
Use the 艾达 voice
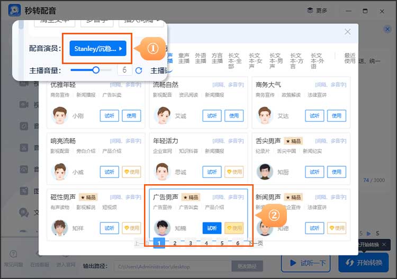pos(337,116)
